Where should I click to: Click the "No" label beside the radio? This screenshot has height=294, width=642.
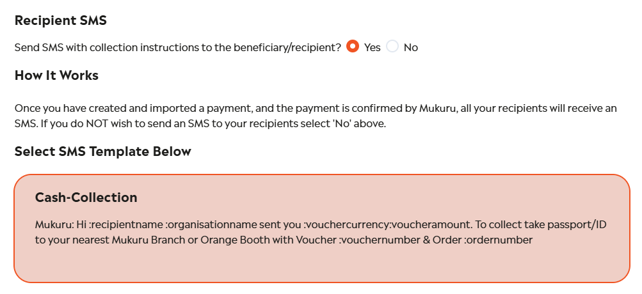click(x=411, y=47)
